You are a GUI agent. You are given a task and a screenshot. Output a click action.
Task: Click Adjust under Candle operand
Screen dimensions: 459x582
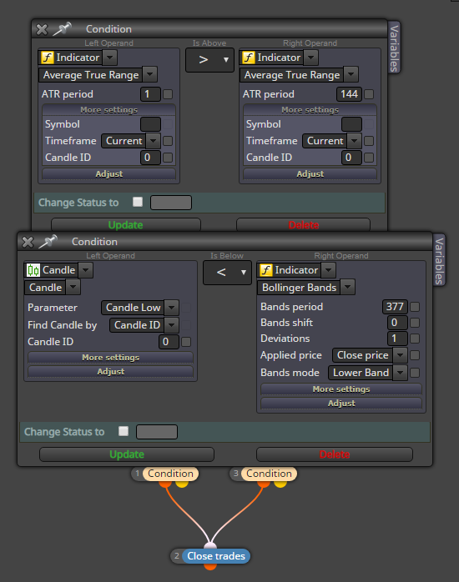pyautogui.click(x=111, y=372)
